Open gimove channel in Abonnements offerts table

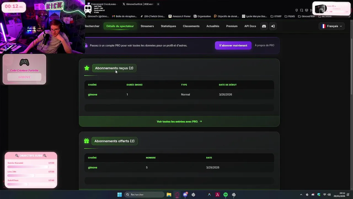point(92,167)
